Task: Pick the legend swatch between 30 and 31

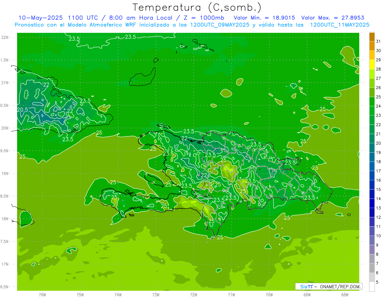Action: (x=372, y=46)
